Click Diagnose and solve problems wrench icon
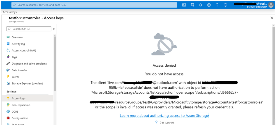Viewport: 276px width, 128px height. click(x=8, y=64)
